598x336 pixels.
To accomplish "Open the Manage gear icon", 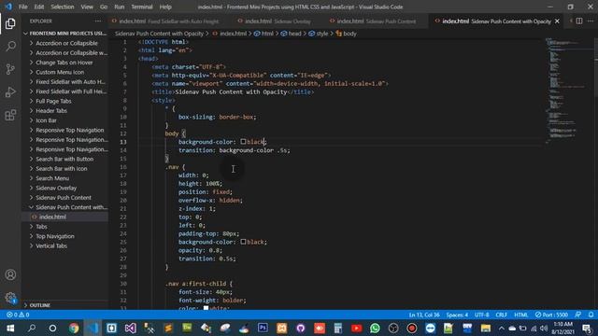I will (10, 298).
